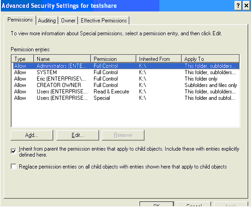
Task: Click the Apply To column header
Action: click(x=210, y=59)
